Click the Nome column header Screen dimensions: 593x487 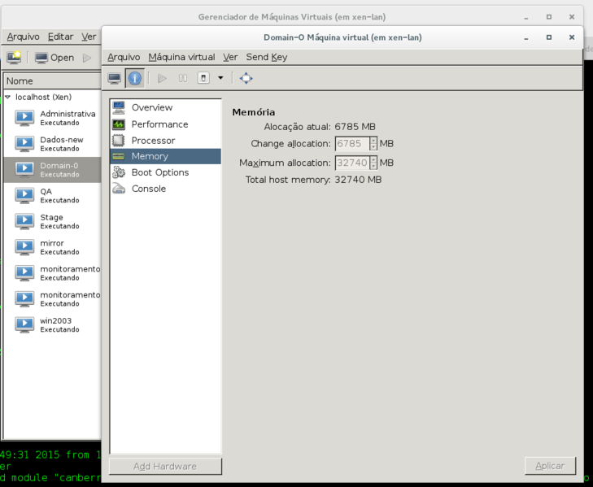(52, 81)
